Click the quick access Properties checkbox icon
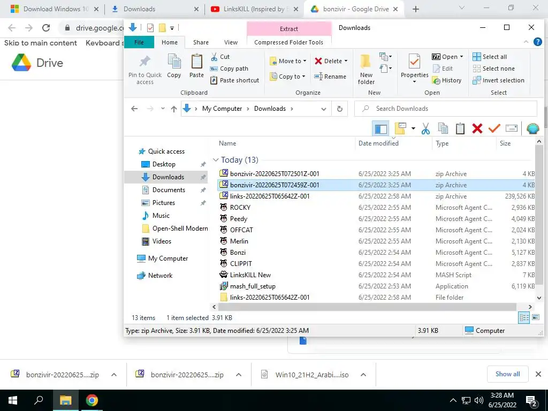Image resolution: width=548 pixels, height=411 pixels. [x=150, y=28]
